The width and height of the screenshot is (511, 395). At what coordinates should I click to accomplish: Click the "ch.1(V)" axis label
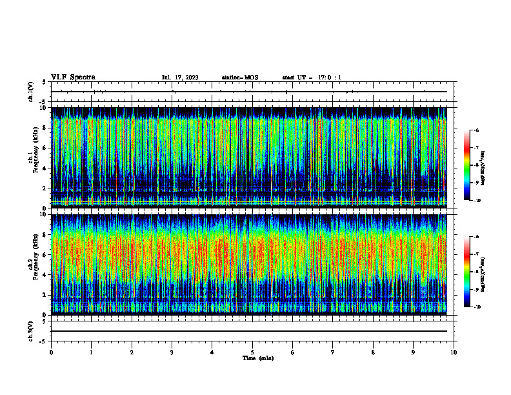pyautogui.click(x=31, y=92)
